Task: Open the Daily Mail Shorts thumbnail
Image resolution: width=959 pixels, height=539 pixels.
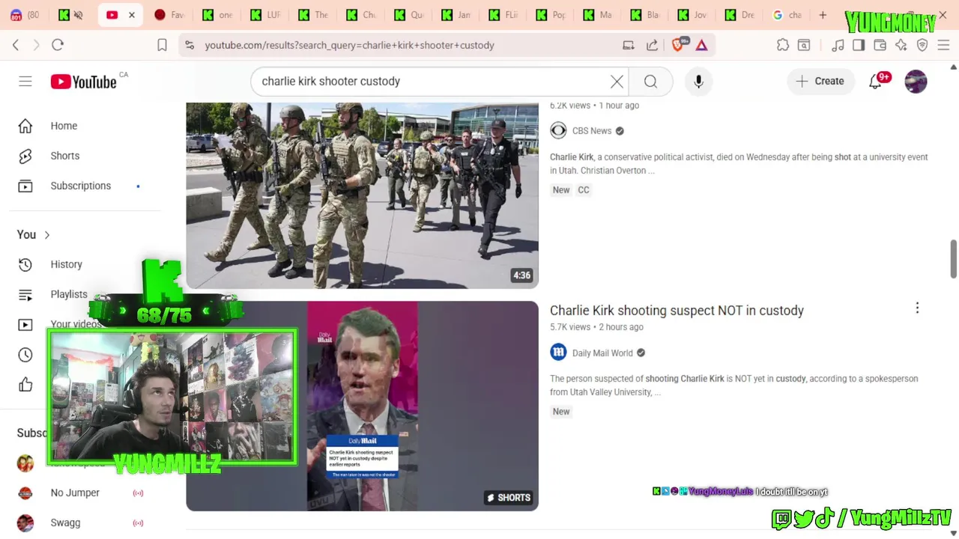Action: point(362,406)
